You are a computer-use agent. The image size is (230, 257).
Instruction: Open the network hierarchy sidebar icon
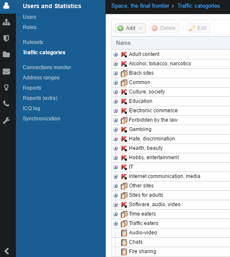pos(6,22)
